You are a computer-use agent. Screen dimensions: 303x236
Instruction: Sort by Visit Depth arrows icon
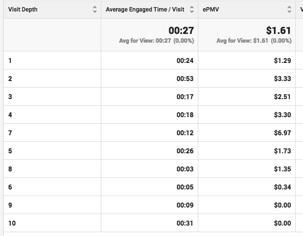[x=95, y=9]
